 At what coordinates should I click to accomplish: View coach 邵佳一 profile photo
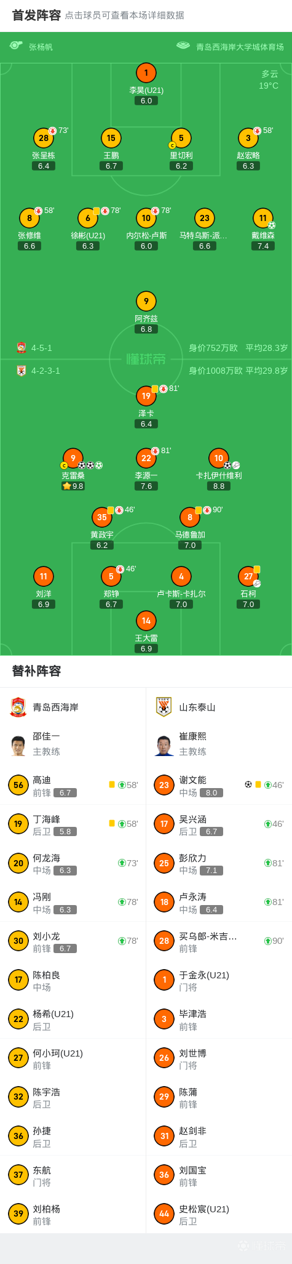point(18,745)
